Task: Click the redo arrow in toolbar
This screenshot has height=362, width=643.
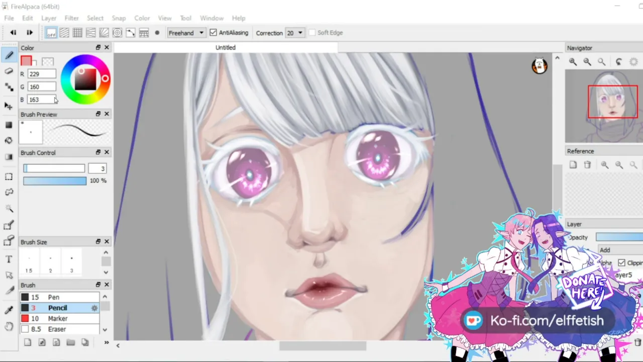Action: [x=30, y=33]
